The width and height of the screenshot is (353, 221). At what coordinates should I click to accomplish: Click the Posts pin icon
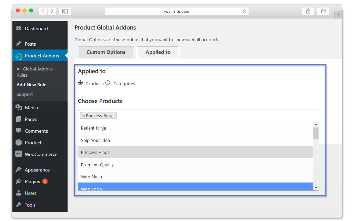click(x=19, y=44)
